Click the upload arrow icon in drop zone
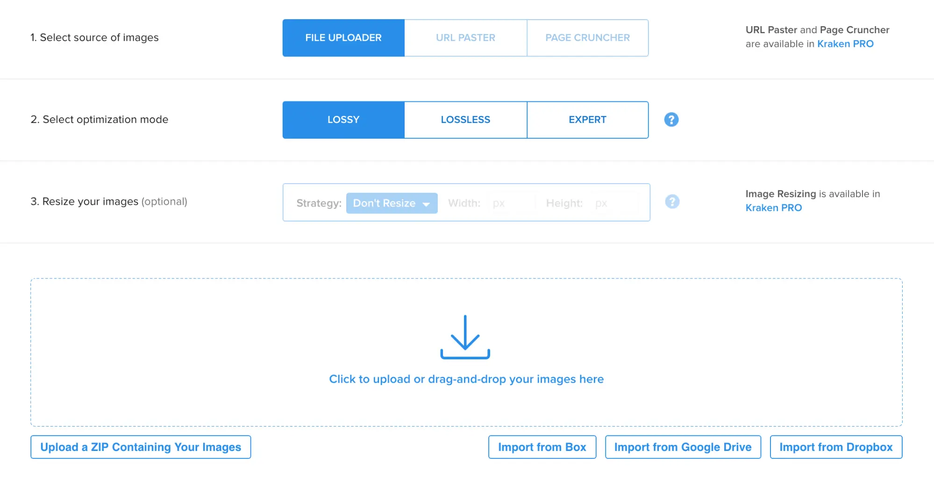 pyautogui.click(x=465, y=337)
